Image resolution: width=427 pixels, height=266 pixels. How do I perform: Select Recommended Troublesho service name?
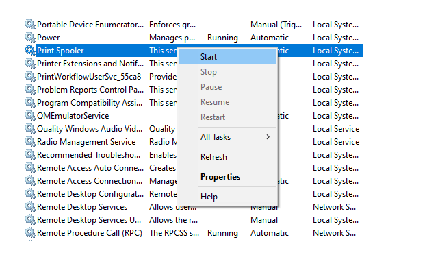[88, 155]
